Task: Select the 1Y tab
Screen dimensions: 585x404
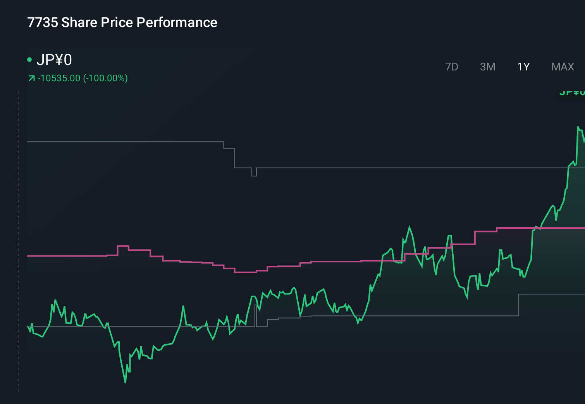Action: point(523,67)
